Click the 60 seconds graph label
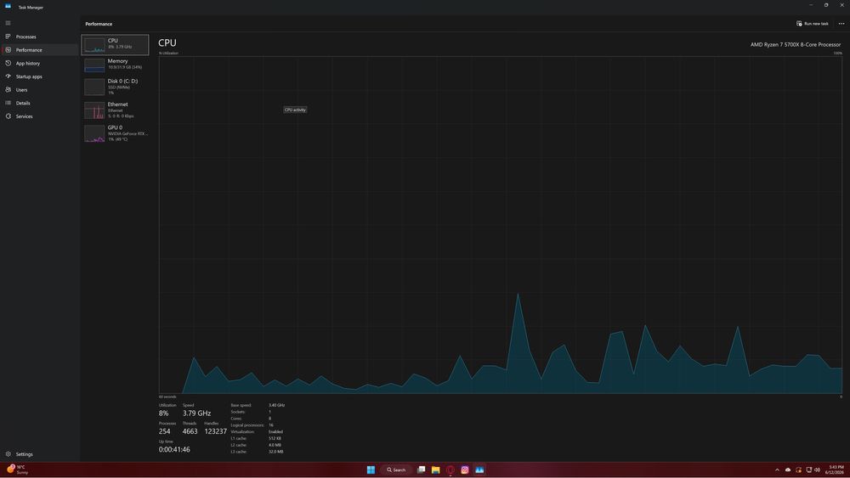This screenshot has width=850, height=478. coord(167,396)
